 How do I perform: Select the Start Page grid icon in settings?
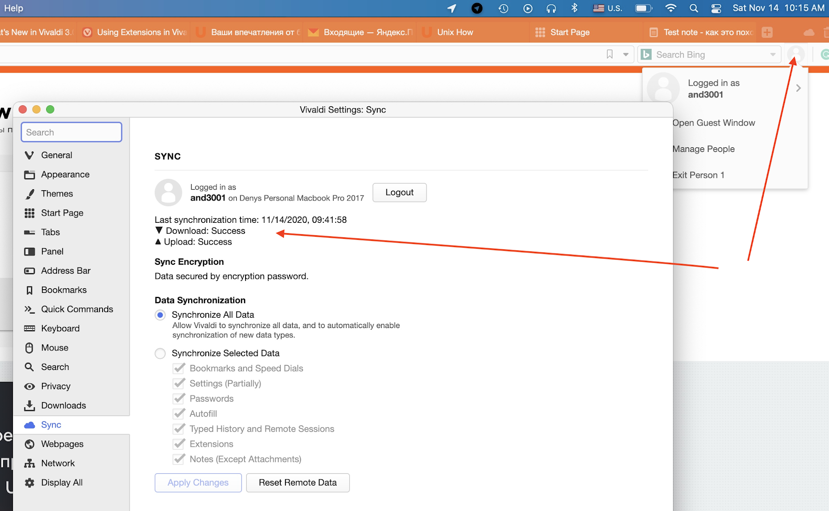[x=30, y=213]
